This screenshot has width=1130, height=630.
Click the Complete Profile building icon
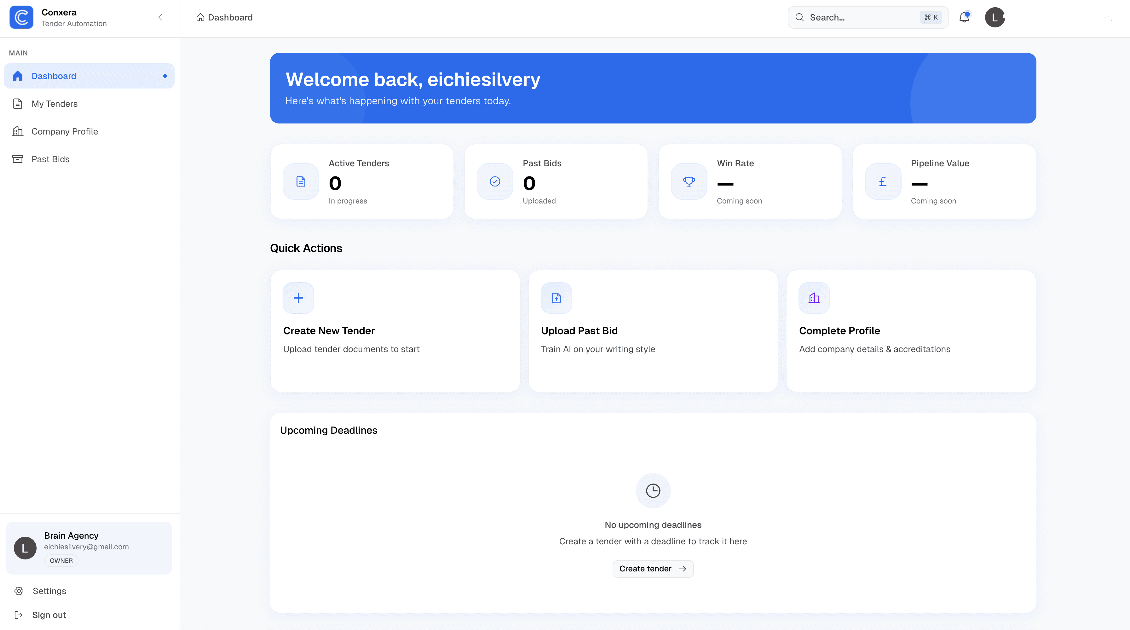pos(814,298)
